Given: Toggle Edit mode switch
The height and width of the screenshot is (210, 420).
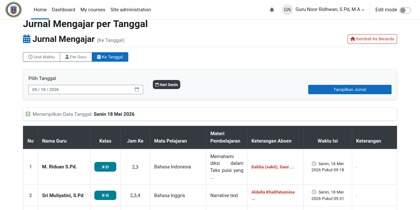Looking at the screenshot, I should click(405, 10).
